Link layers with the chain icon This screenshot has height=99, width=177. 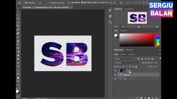click(x=134, y=98)
